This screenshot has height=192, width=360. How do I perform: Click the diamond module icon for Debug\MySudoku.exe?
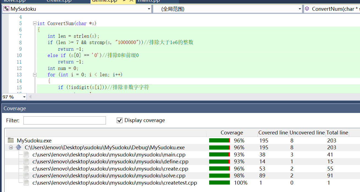point(19,147)
